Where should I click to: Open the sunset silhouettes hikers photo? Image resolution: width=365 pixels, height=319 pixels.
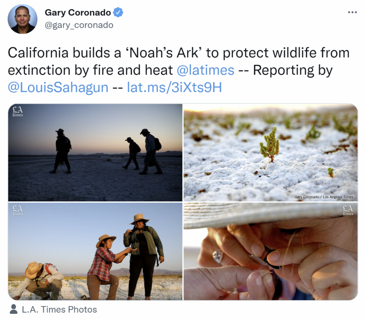[x=95, y=153]
